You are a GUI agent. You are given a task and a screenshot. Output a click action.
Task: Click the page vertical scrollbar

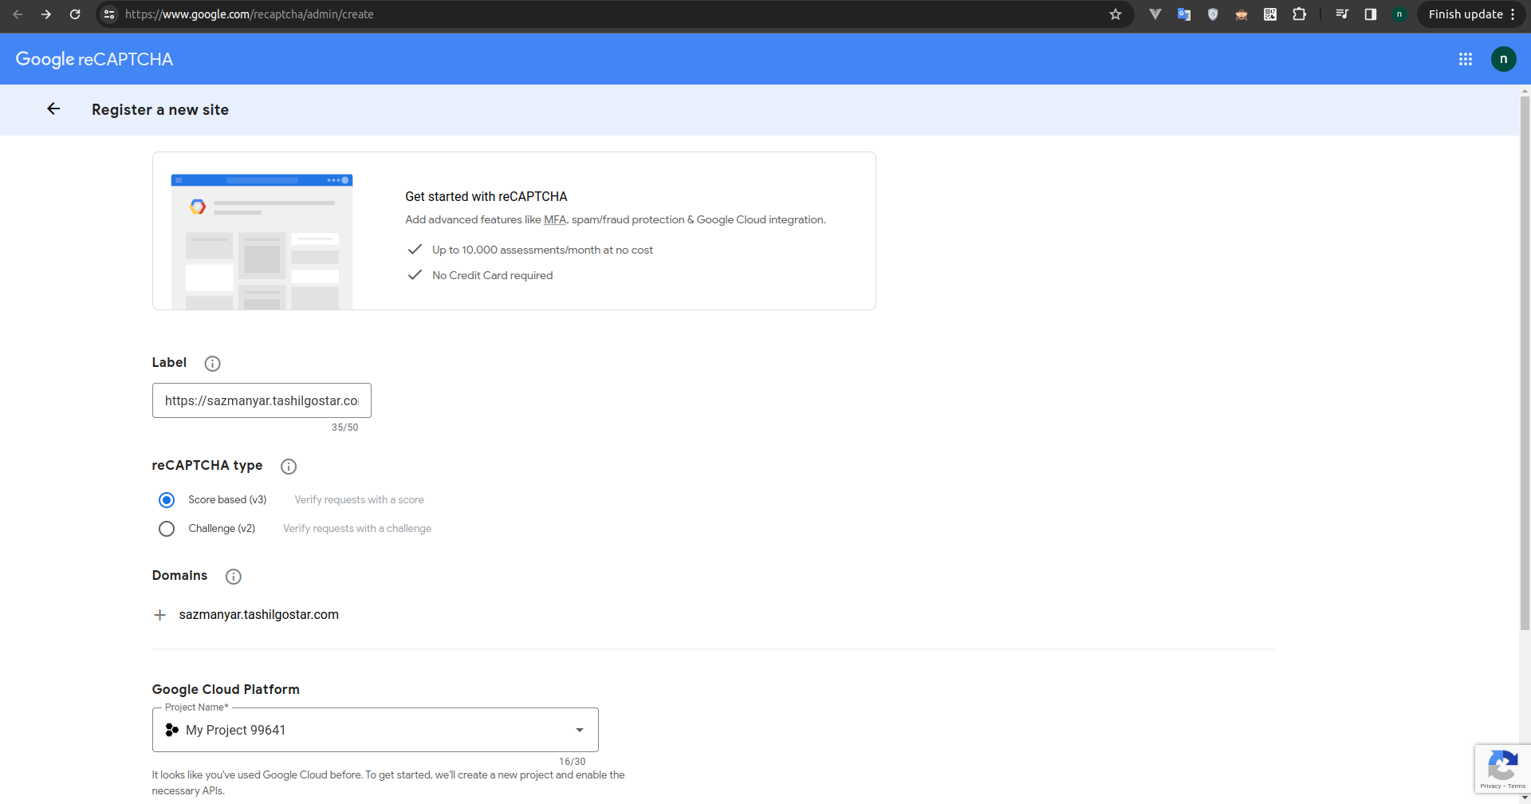pos(1525,359)
